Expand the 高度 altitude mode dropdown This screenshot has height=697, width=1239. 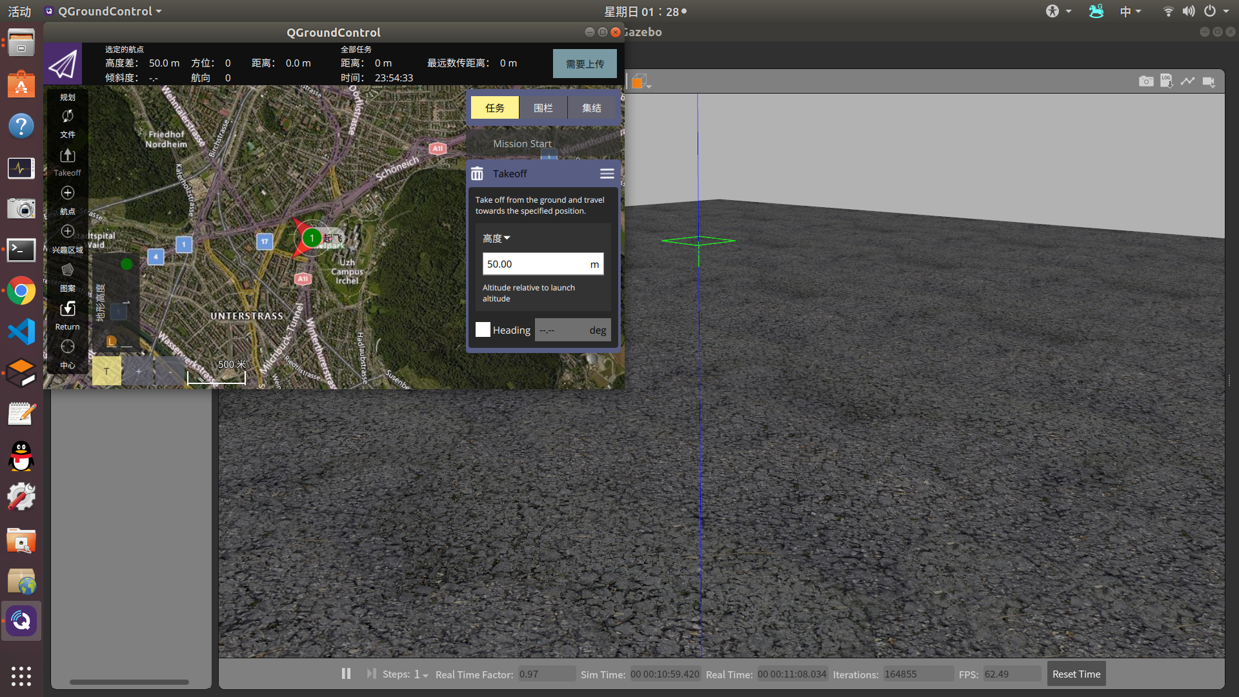(496, 238)
